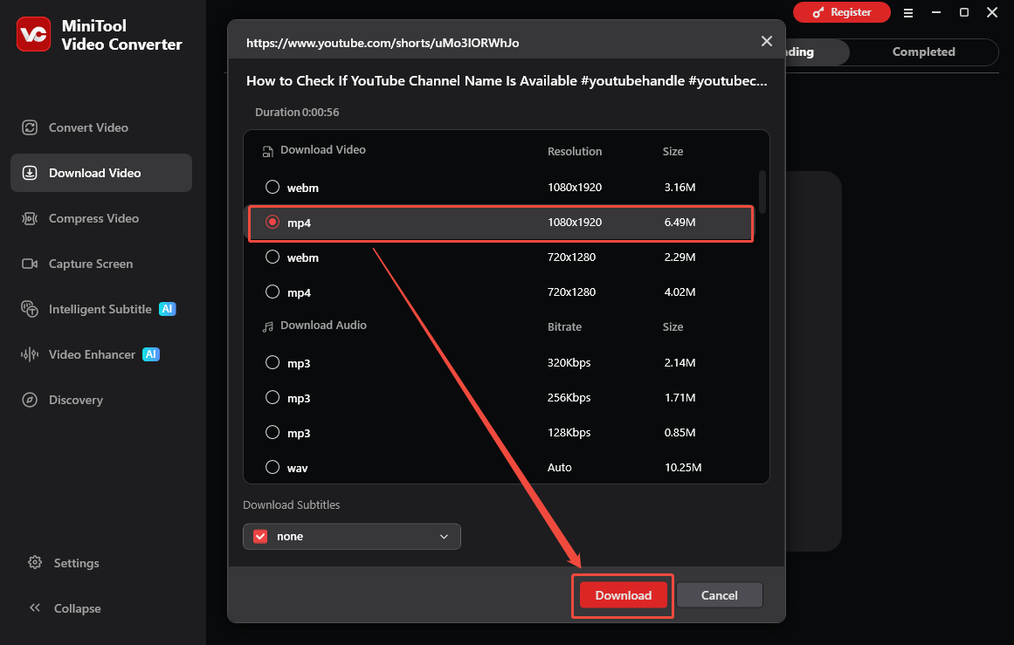
Task: Click the Convert Video sidebar icon
Action: coord(30,127)
